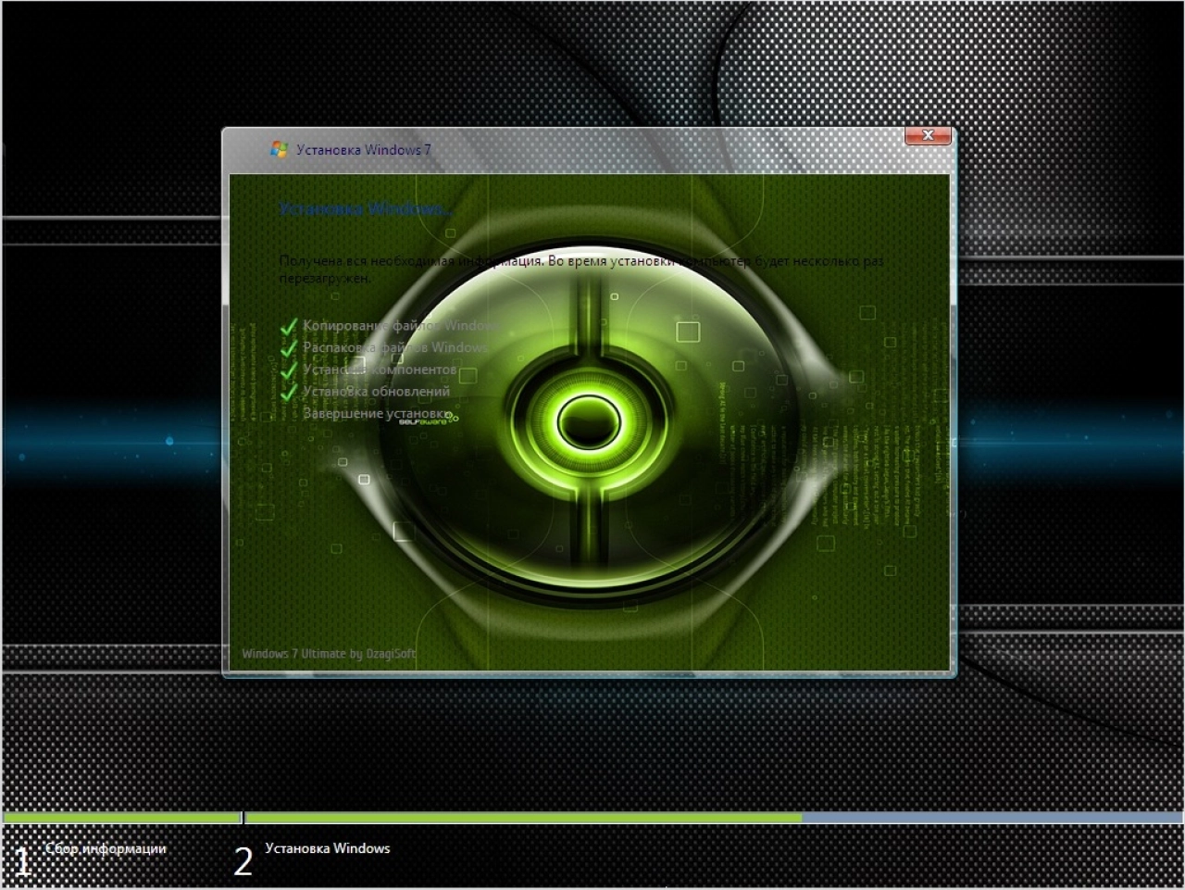The height and width of the screenshot is (890, 1185).
Task: Click "Windows 7 Ultimate by OzagiSoft" label
Action: [x=329, y=654]
